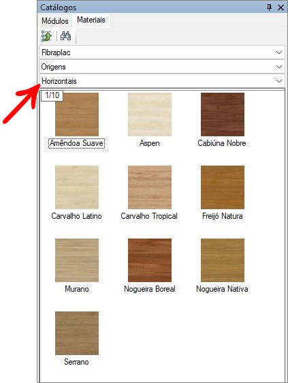Select the Materiais tab
The width and height of the screenshot is (288, 383).
(x=91, y=20)
